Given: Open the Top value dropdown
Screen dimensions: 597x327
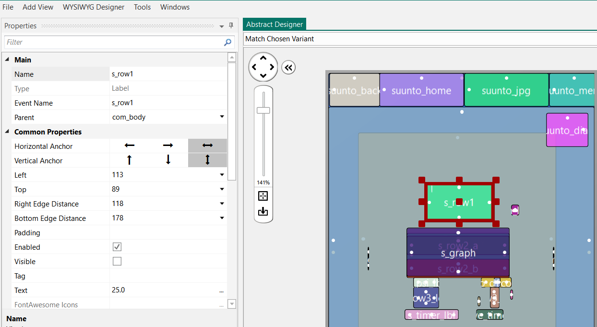Looking at the screenshot, I should click(222, 189).
